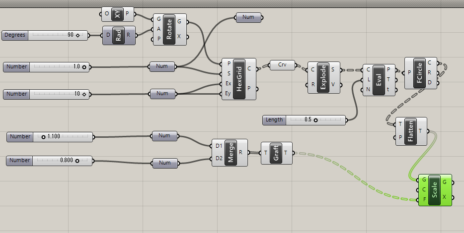Select the Explode component
464x233 pixels.
point(323,77)
